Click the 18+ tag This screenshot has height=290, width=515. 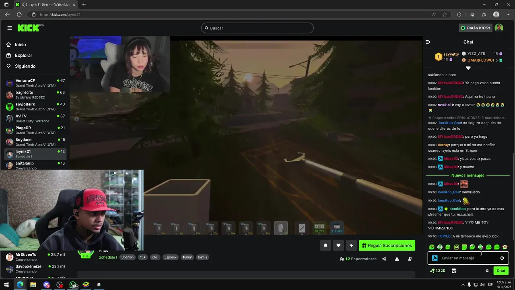(x=142, y=257)
